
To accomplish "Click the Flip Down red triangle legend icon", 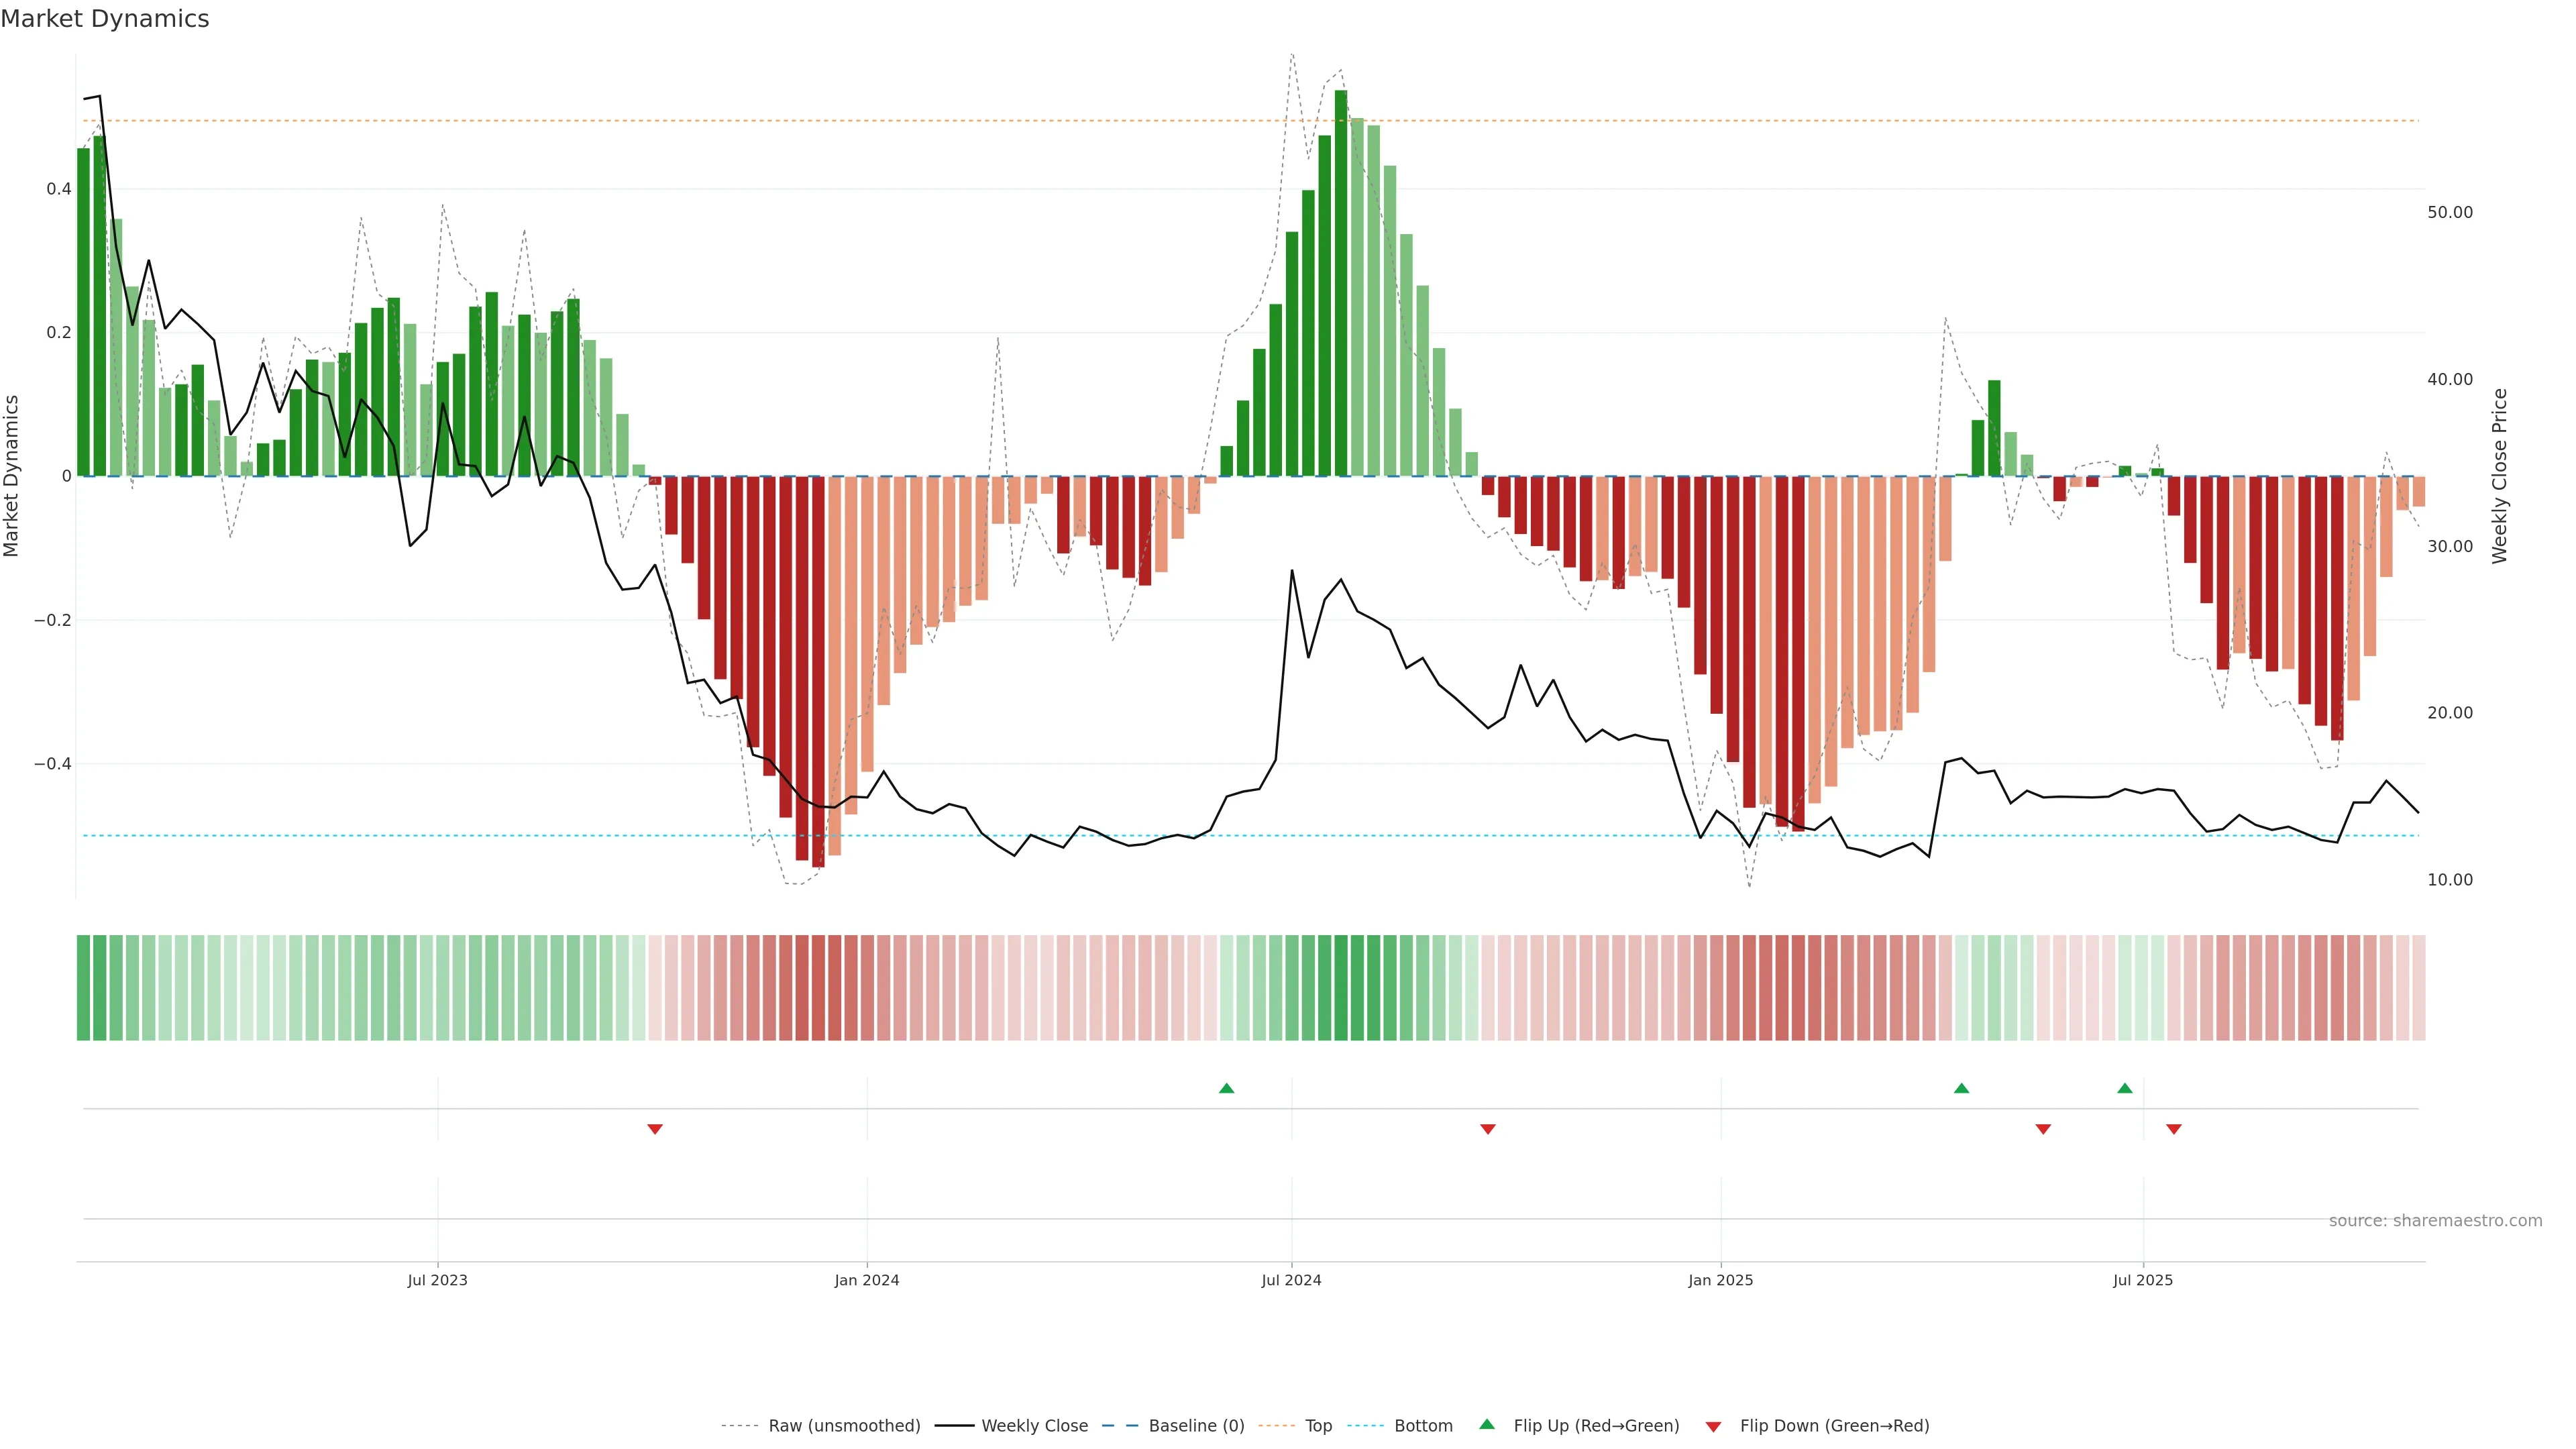I will pyautogui.click(x=1713, y=1426).
